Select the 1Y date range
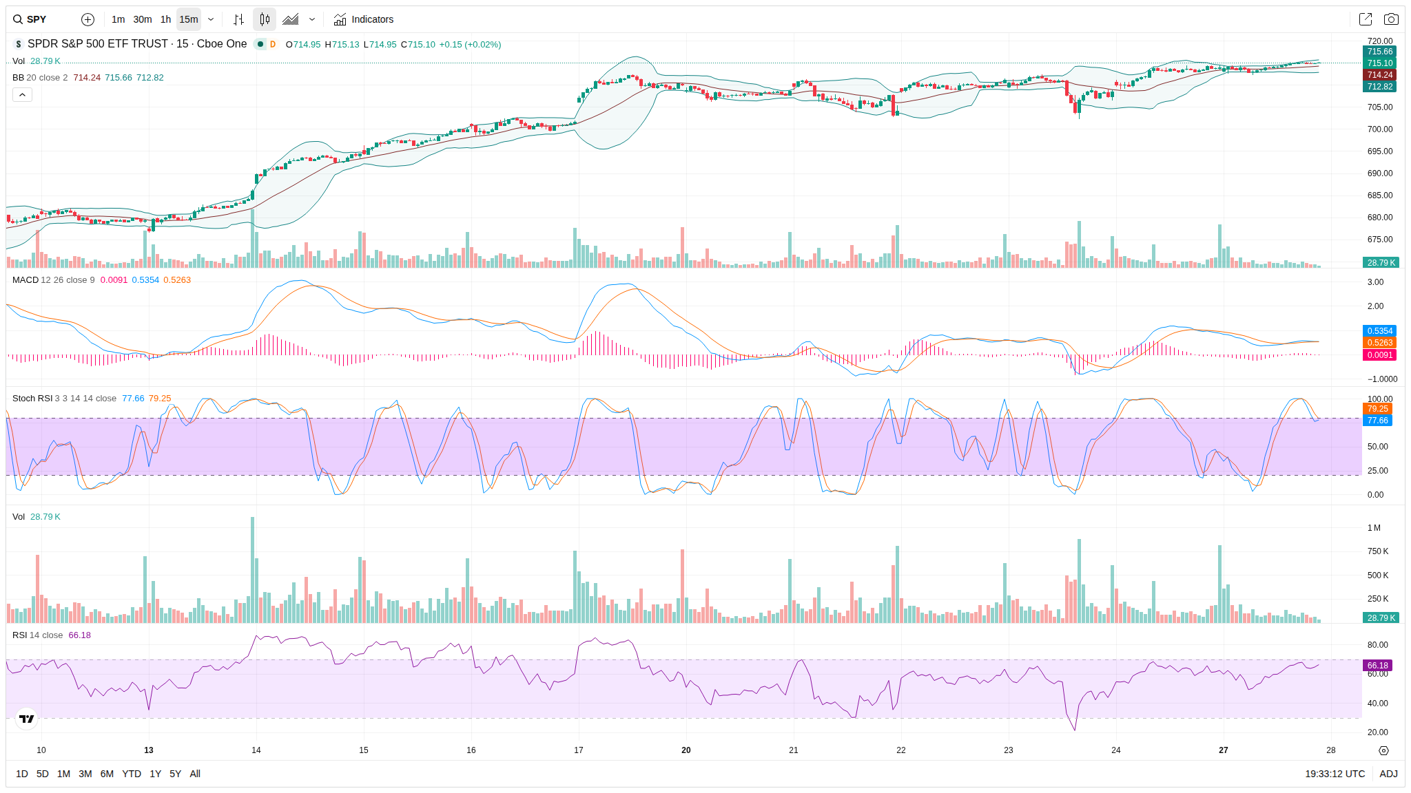The image size is (1411, 793). click(155, 774)
